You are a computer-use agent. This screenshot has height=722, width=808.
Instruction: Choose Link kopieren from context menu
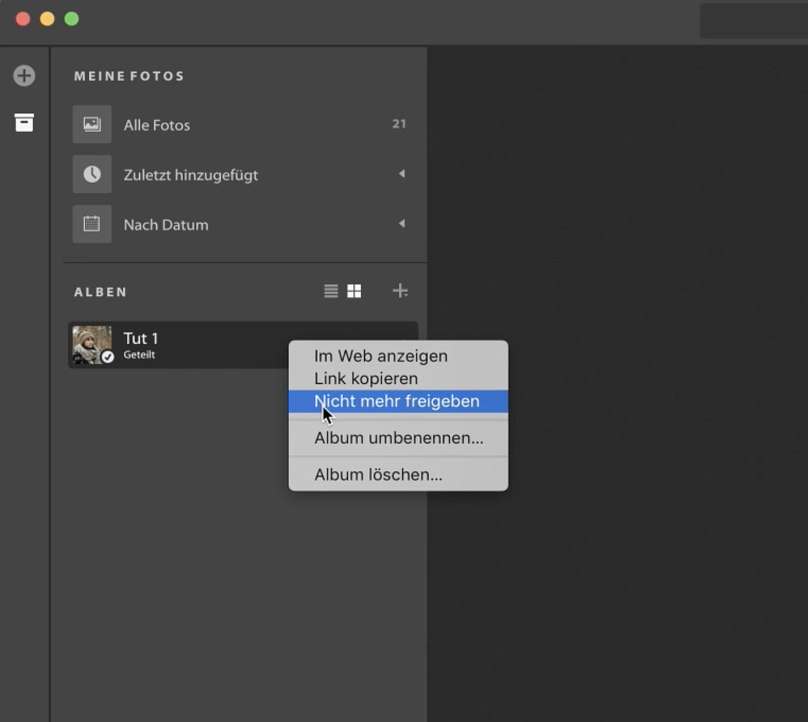pos(366,379)
